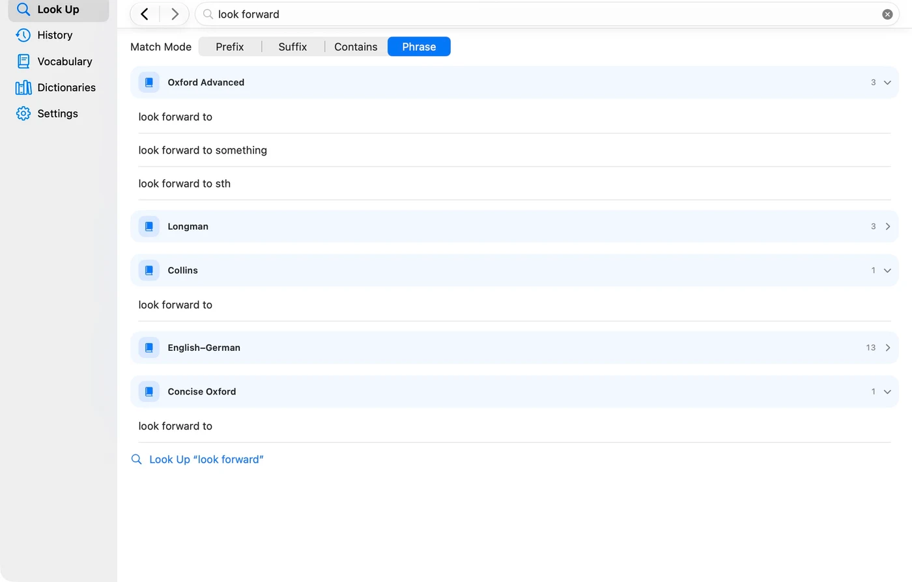The height and width of the screenshot is (582, 912).
Task: Go back with the left arrow
Action: click(x=145, y=14)
